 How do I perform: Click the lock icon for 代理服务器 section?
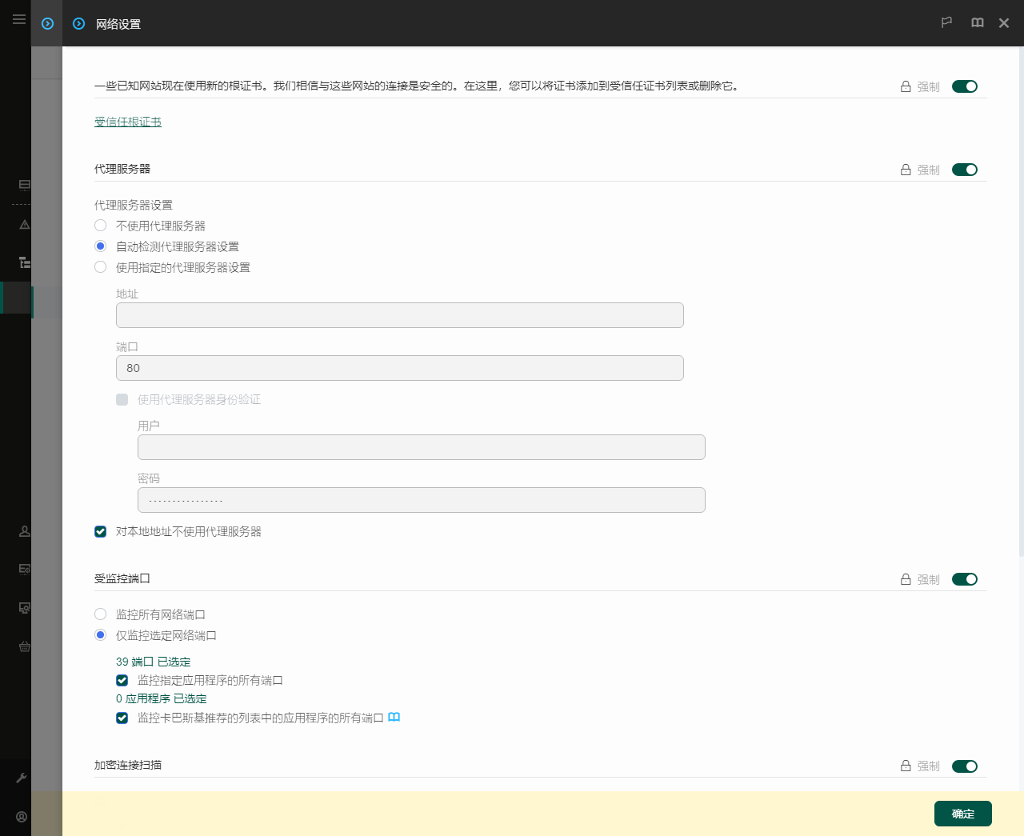click(906, 170)
